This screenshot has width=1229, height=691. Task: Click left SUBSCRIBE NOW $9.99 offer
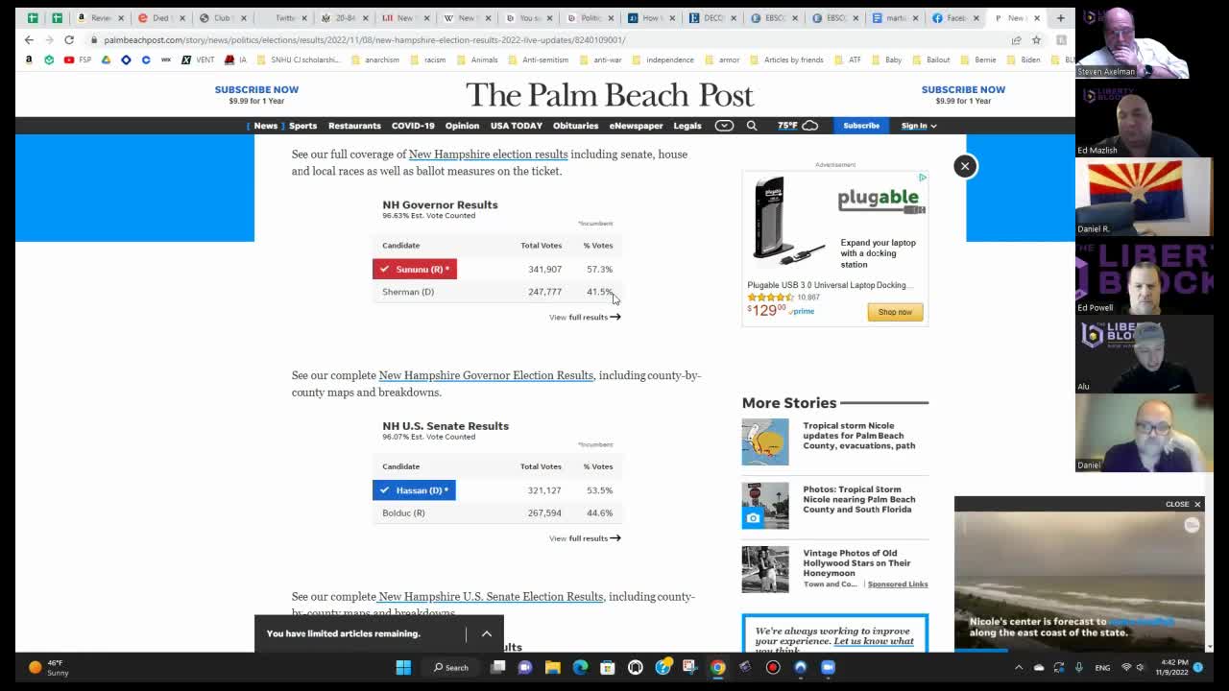[256, 94]
